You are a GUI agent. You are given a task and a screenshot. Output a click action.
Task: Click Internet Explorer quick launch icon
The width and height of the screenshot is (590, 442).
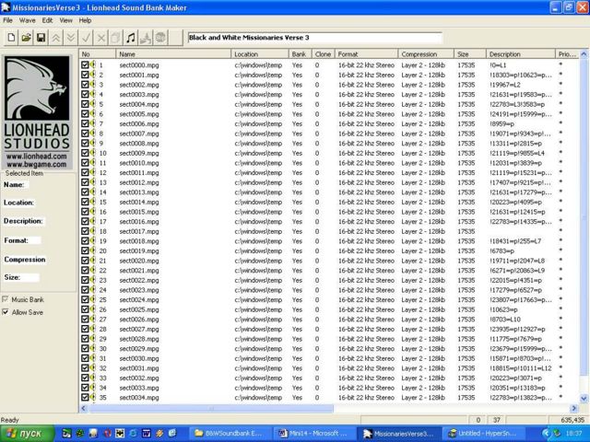coord(133,434)
